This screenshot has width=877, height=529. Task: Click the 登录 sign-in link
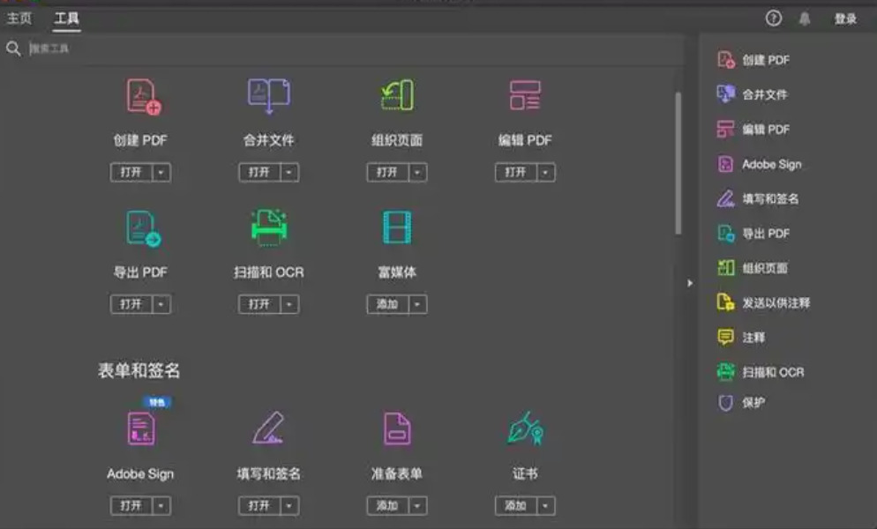[x=845, y=19]
